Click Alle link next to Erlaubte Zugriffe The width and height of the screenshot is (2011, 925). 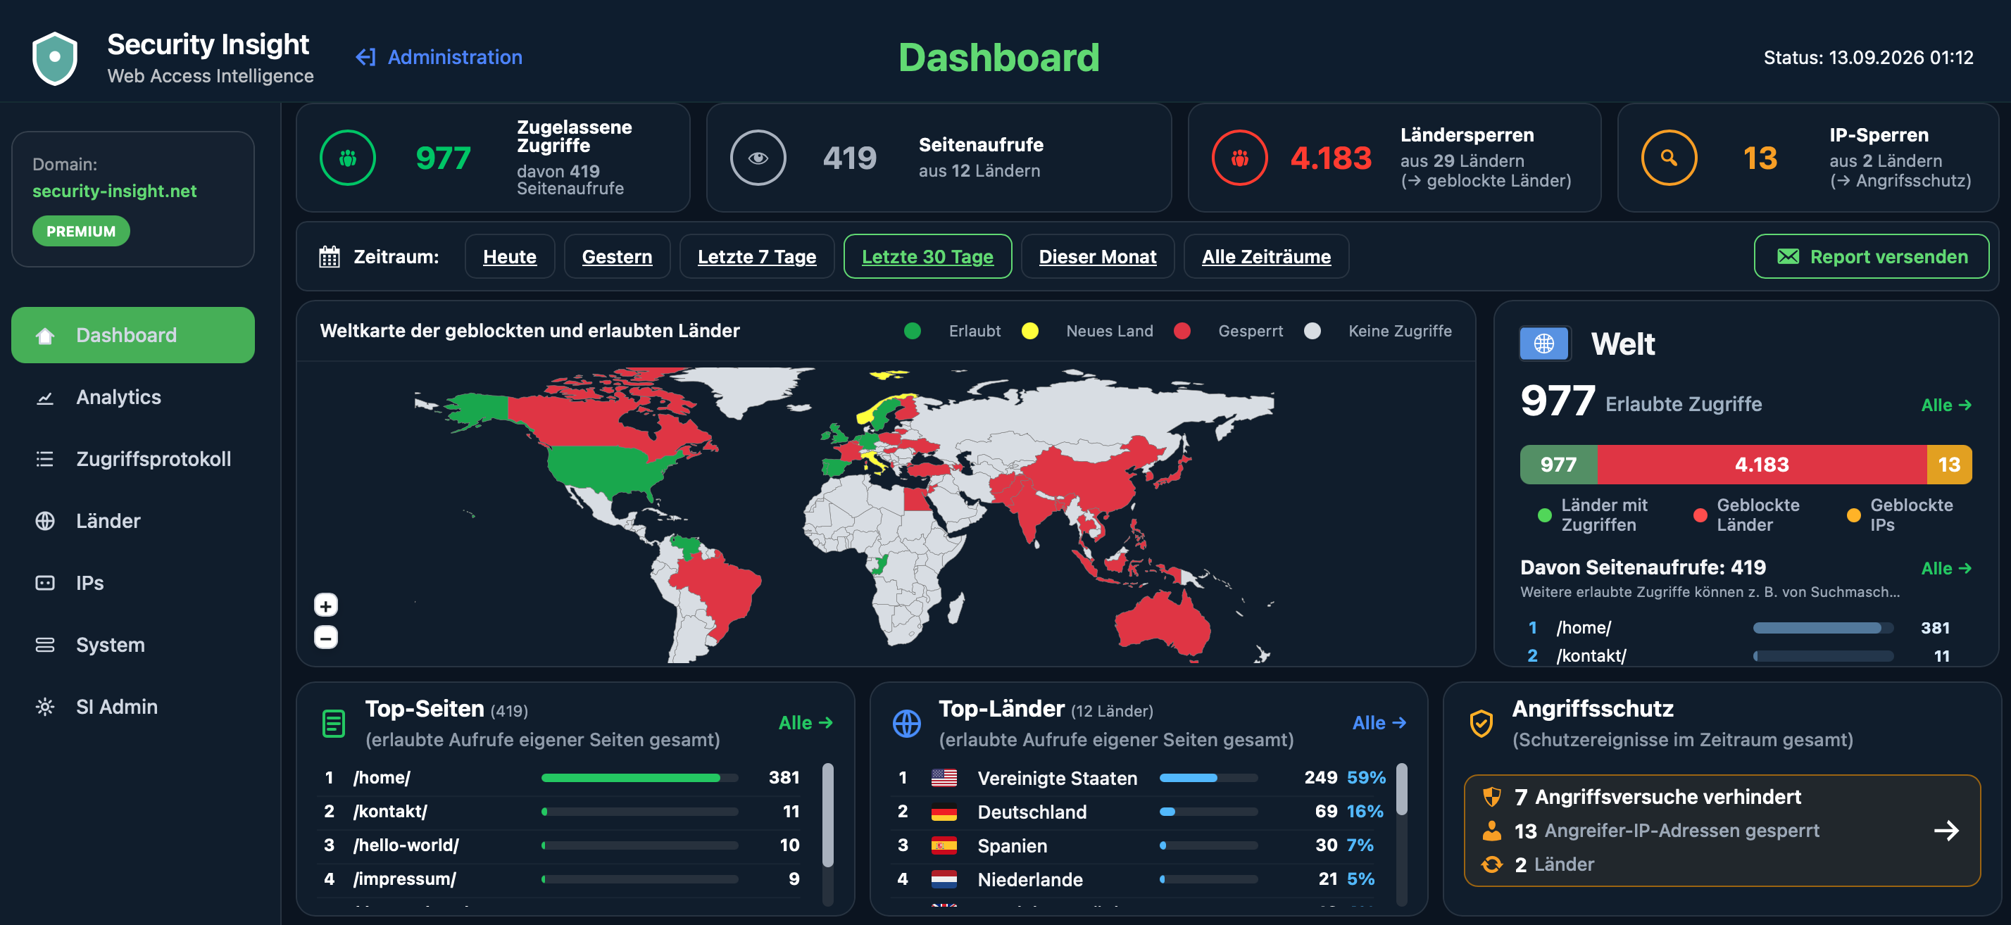click(1946, 405)
